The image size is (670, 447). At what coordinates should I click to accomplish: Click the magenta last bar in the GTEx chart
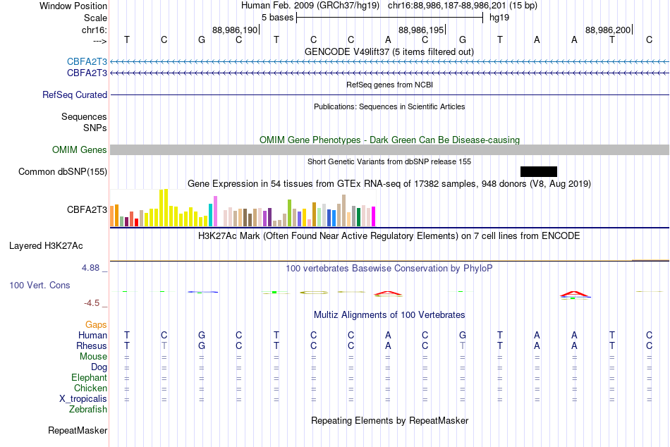pos(374,216)
